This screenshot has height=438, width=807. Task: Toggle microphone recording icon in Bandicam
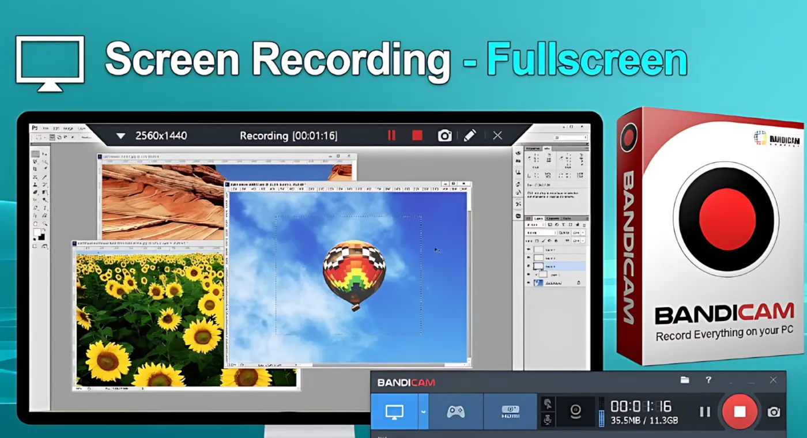point(547,420)
